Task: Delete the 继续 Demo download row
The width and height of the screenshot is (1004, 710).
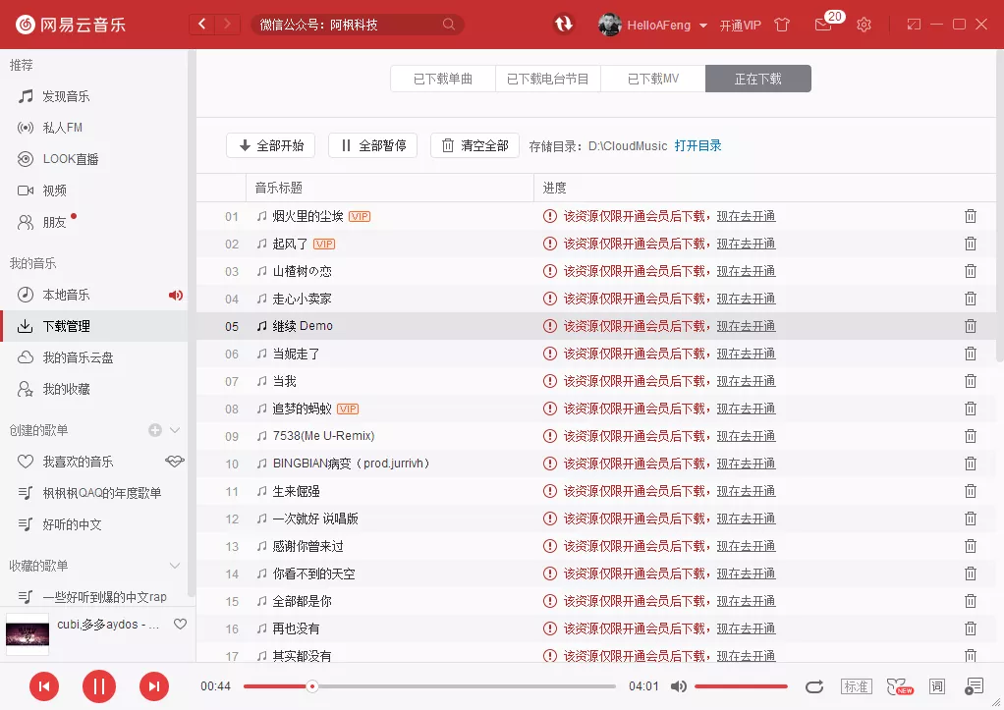Action: pyautogui.click(x=970, y=326)
